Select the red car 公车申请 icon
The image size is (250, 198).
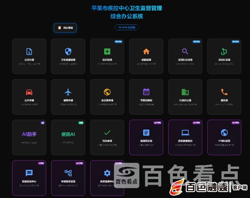[29, 92]
